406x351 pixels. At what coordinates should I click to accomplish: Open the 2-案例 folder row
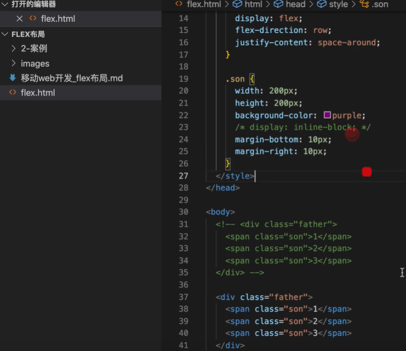80,49
